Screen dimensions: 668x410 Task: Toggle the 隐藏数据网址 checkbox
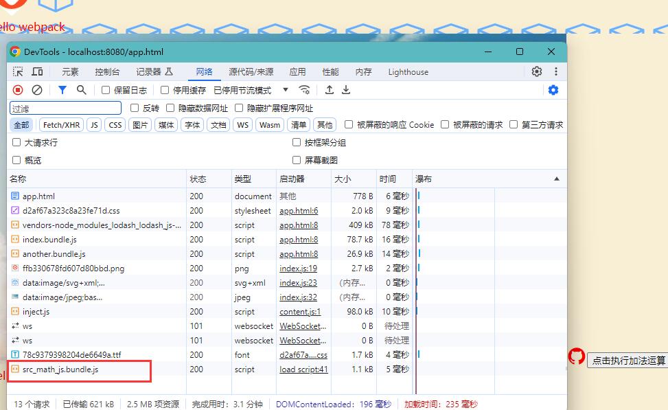[170, 108]
